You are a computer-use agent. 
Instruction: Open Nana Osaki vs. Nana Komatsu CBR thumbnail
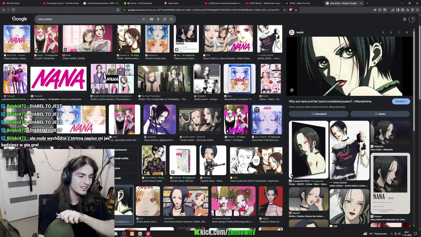(x=228, y=39)
